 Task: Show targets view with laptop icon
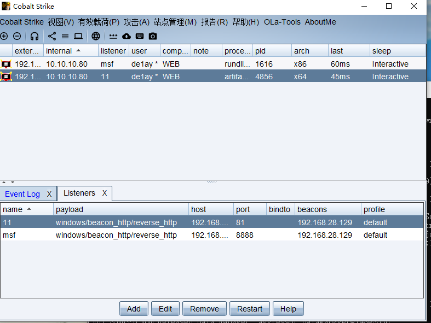[78, 36]
